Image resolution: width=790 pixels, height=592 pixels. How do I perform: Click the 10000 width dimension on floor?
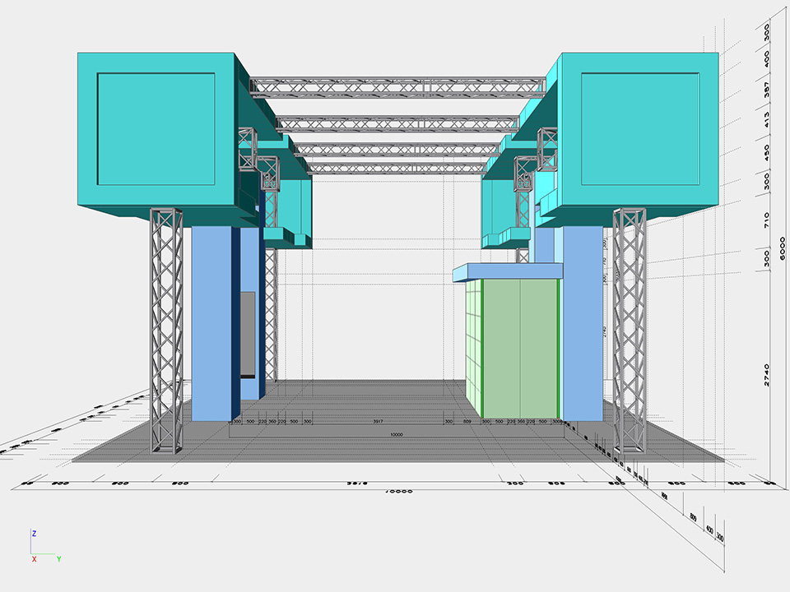[x=397, y=434]
